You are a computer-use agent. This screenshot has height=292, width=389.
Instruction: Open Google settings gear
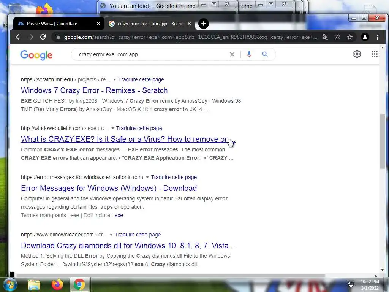(357, 54)
